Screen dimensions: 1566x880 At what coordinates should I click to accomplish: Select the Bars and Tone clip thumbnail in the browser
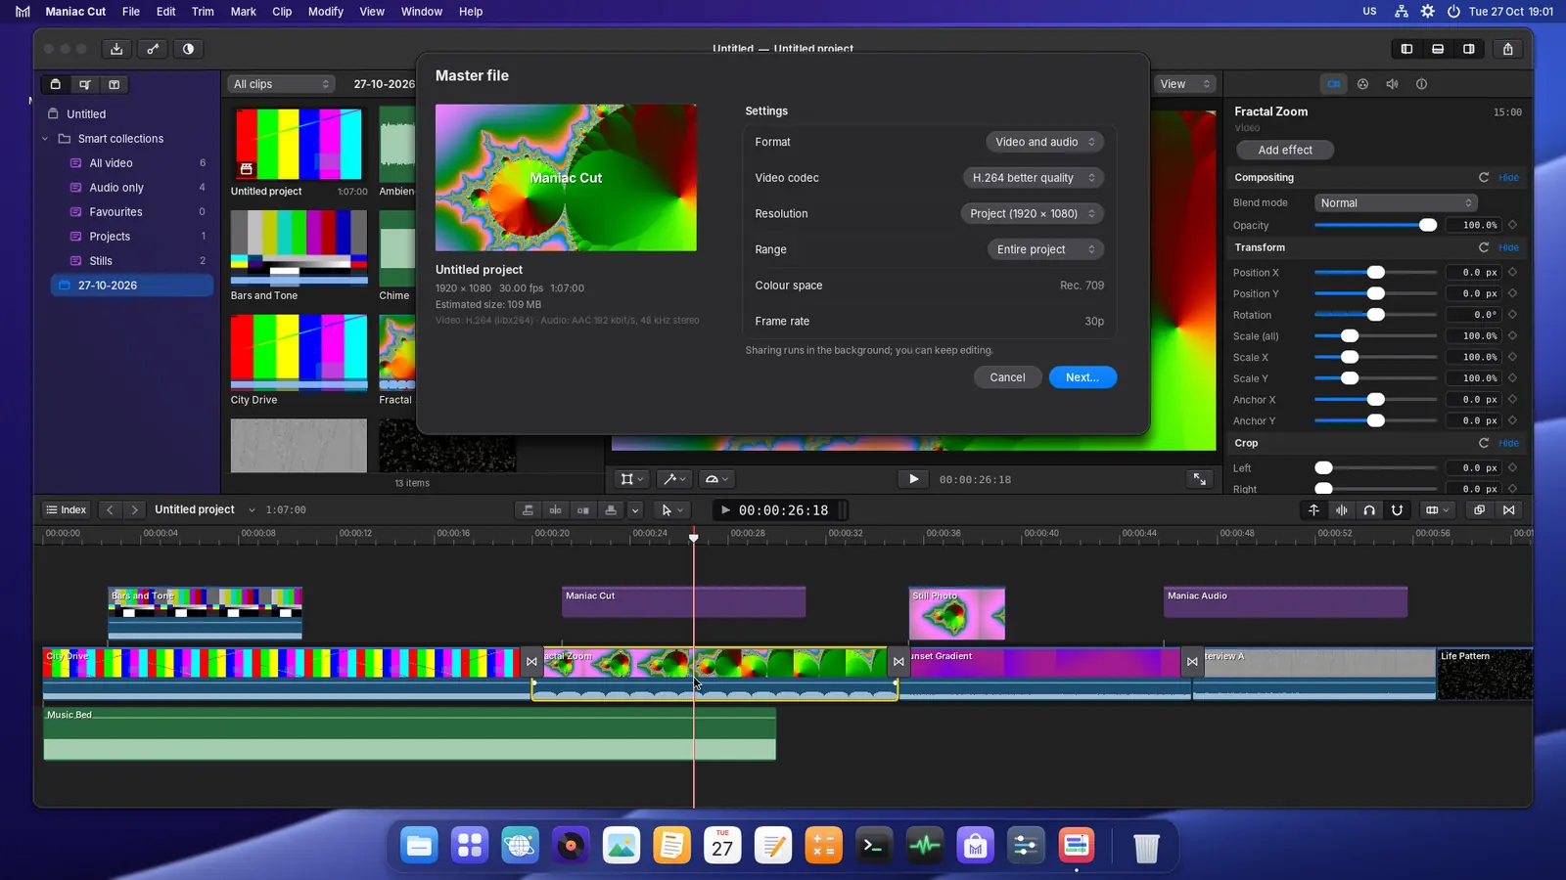pos(299,246)
